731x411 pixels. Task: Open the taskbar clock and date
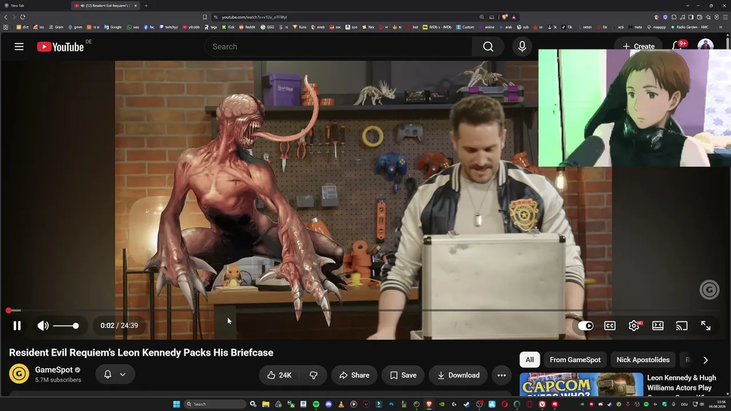tap(717, 404)
